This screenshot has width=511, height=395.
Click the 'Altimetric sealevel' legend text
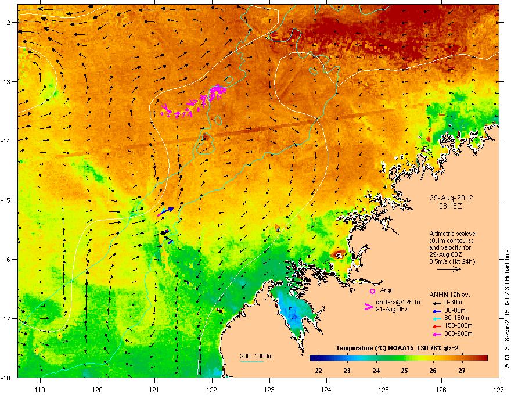[453, 234]
